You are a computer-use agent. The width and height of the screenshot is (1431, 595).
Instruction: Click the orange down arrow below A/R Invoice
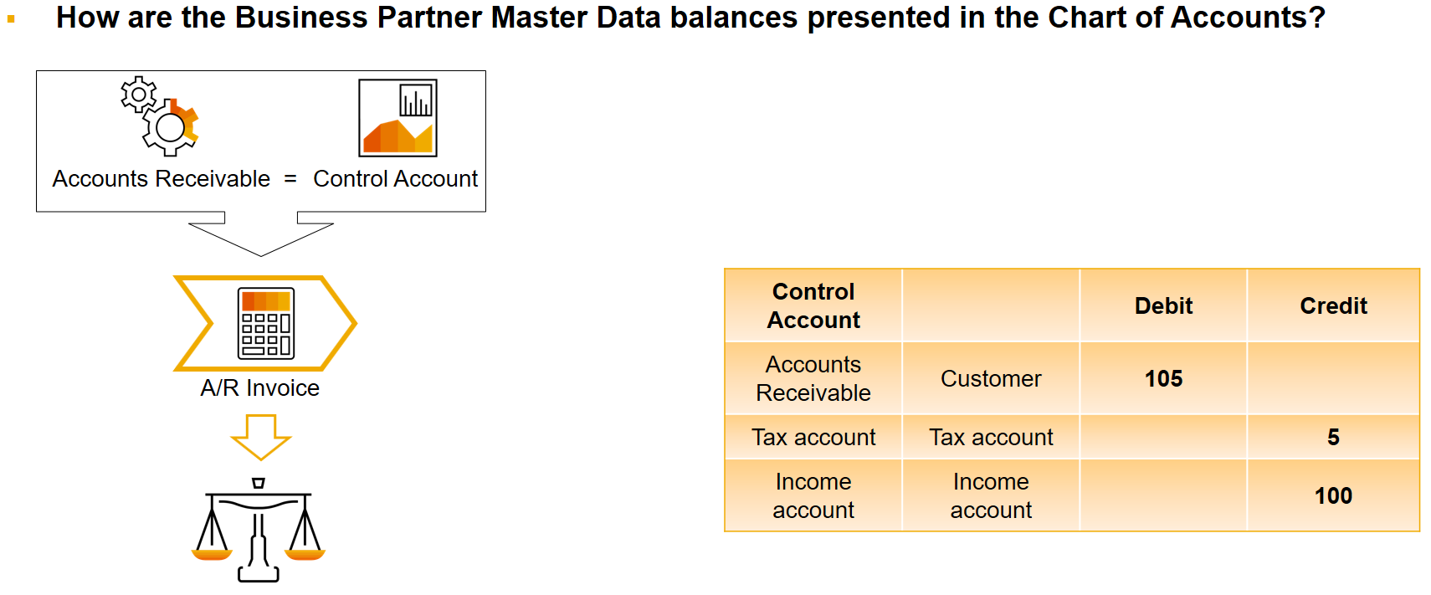pos(260,437)
